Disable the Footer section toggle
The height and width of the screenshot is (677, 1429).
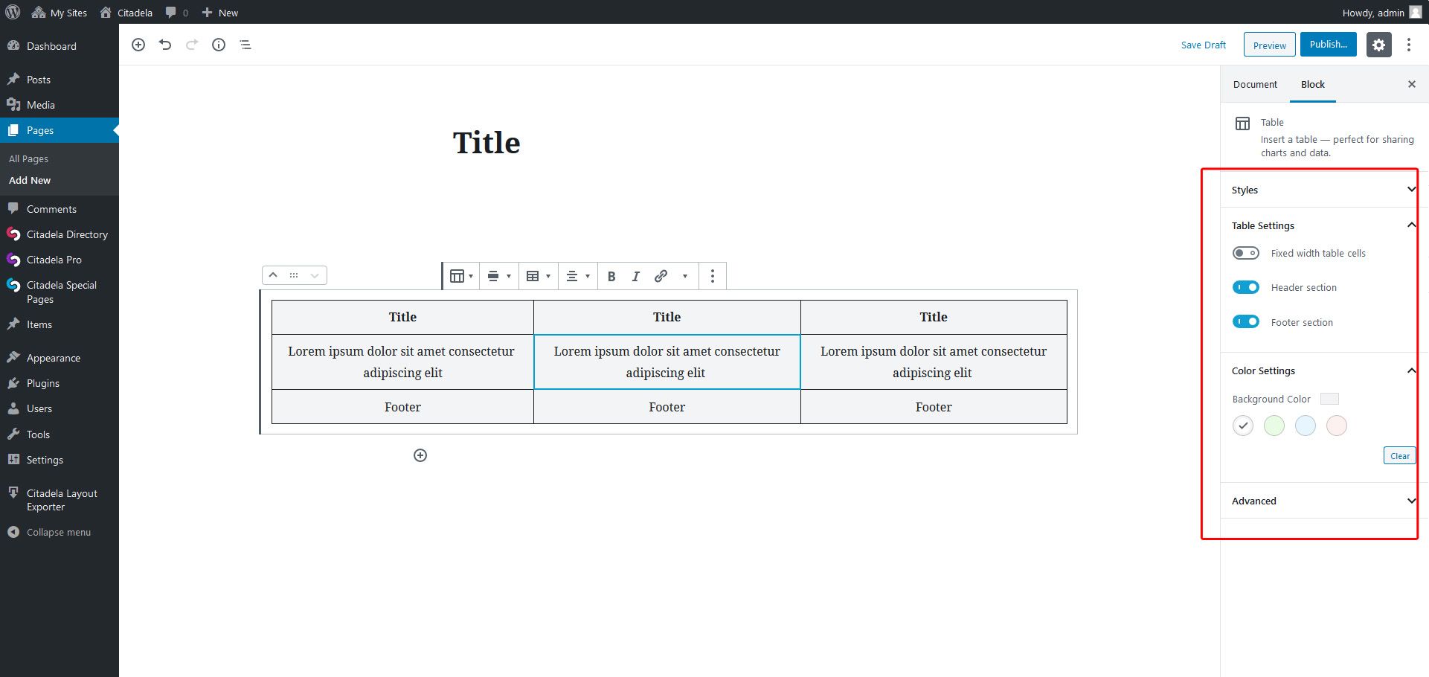[x=1245, y=321]
